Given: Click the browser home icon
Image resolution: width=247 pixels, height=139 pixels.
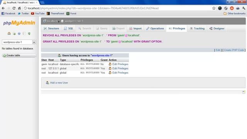Looking at the screenshot, I should 19,8.
